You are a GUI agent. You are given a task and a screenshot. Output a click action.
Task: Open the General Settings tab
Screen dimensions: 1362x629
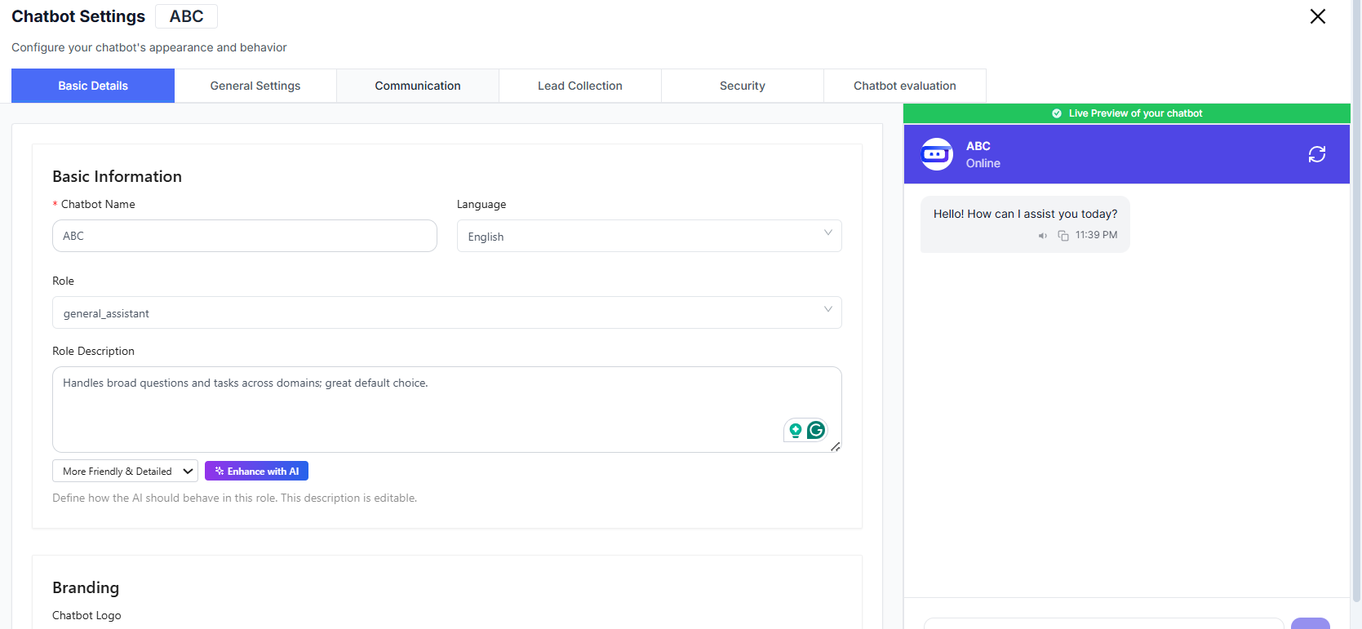(x=255, y=86)
